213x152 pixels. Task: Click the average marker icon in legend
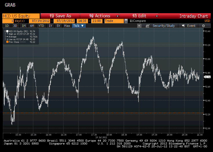point(7,37)
